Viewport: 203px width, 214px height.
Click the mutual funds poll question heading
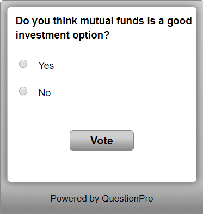coord(104,28)
